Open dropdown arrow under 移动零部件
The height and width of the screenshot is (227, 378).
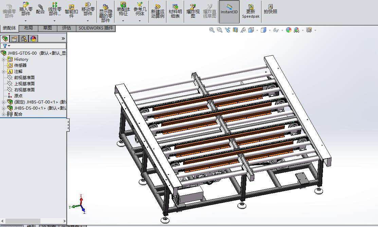pos(88,21)
